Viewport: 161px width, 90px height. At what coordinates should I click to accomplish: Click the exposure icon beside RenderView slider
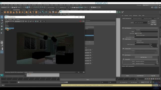pyautogui.click(x=38, y=21)
